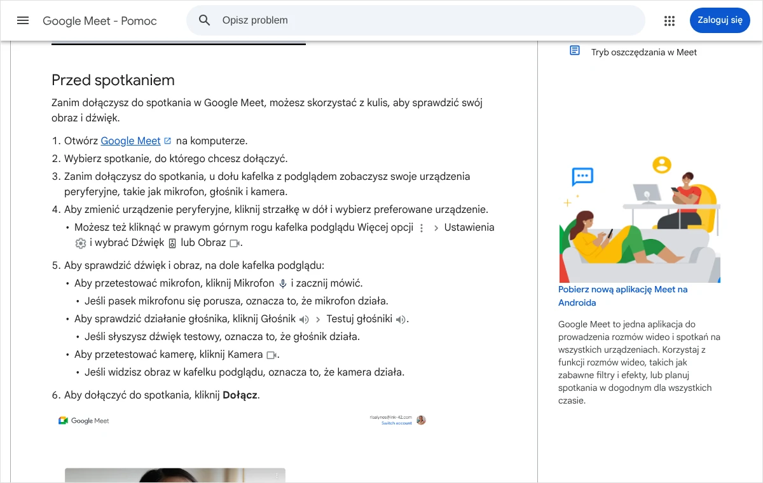Open the hamburger main menu
This screenshot has height=483, width=763.
click(23, 20)
